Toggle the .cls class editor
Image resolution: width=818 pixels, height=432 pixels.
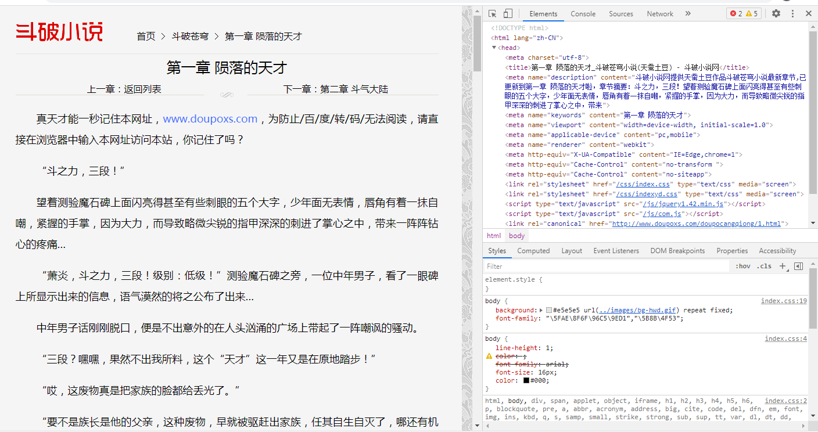tap(764, 267)
